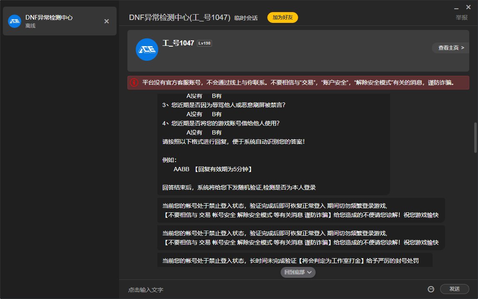This screenshot has width=478, height=299.
Task: Click the DNF异常检测中心(工_号1047) chat title
Action: pyautogui.click(x=179, y=17)
